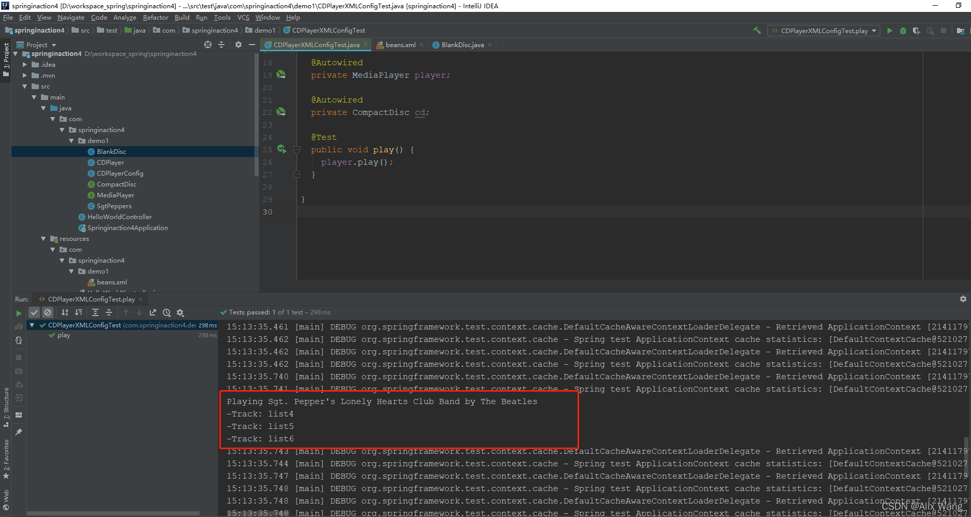This screenshot has width=971, height=517.
Task: Pin the Run tab with the pin icon
Action: (x=19, y=432)
